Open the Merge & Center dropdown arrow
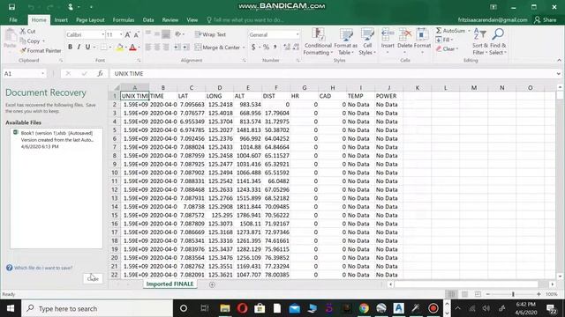 pyautogui.click(x=244, y=48)
